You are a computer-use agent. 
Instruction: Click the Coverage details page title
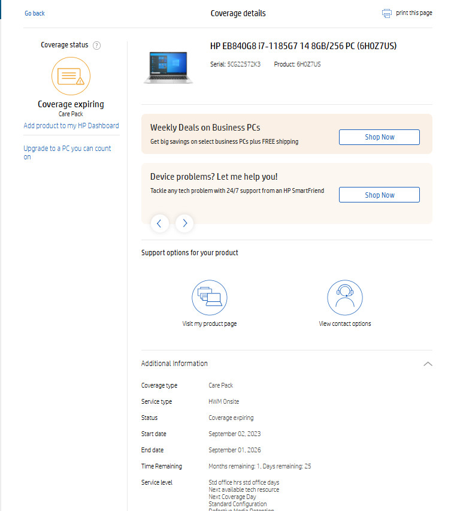(238, 13)
